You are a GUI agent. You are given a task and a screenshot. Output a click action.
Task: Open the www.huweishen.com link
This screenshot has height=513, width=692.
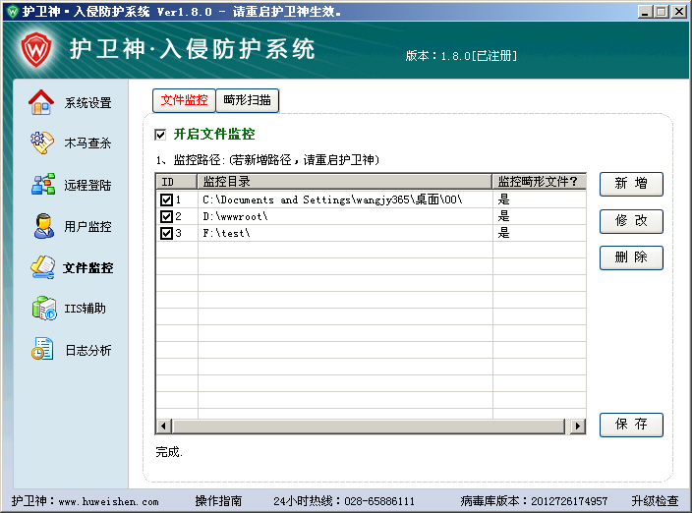[x=108, y=501]
